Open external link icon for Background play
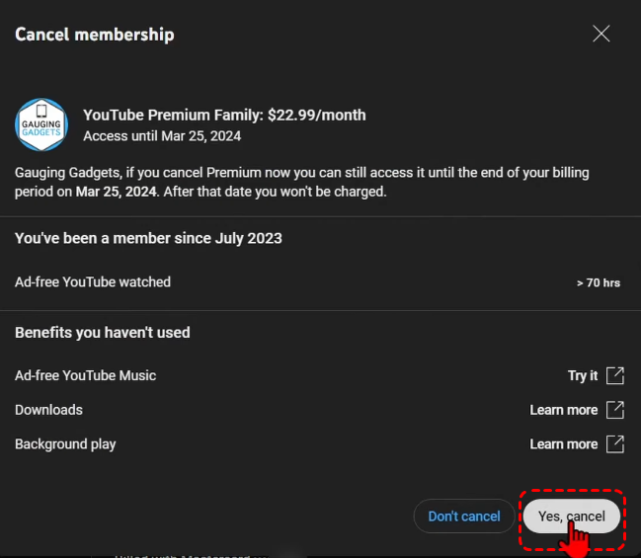The image size is (641, 558). [615, 444]
